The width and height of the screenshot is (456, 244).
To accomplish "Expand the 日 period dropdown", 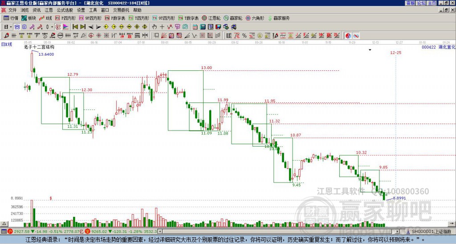I will tap(7, 27).
